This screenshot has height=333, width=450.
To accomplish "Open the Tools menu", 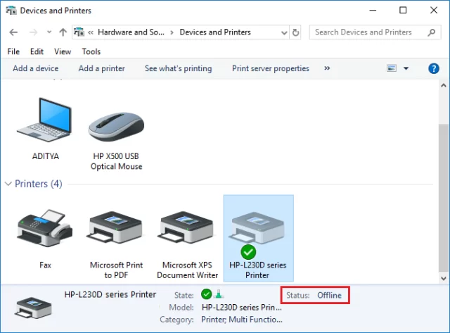I will [x=91, y=51].
